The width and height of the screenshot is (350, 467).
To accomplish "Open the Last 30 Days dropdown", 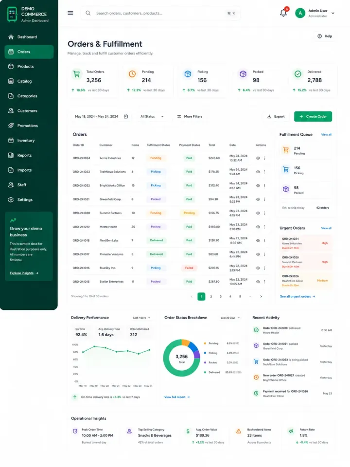I will (230, 318).
